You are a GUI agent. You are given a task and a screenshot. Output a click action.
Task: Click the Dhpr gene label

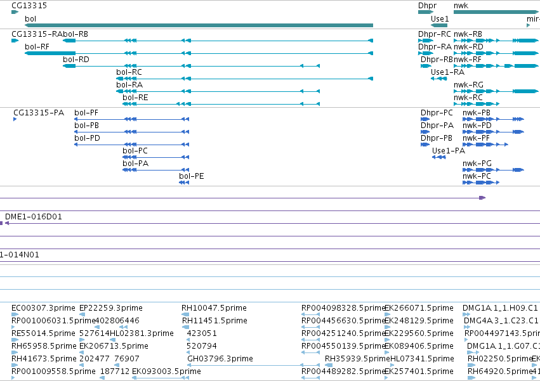pos(427,6)
